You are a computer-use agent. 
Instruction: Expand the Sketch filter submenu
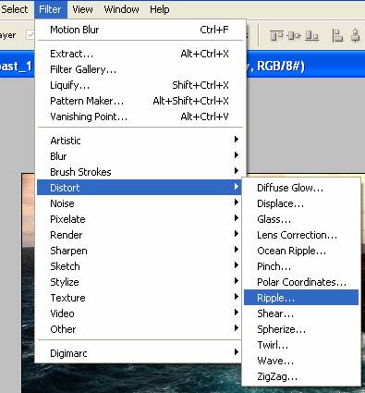pyautogui.click(x=140, y=266)
